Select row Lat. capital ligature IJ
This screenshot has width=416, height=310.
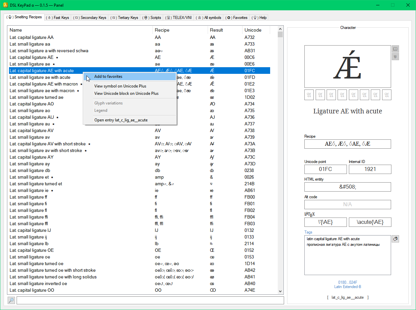[139, 230]
